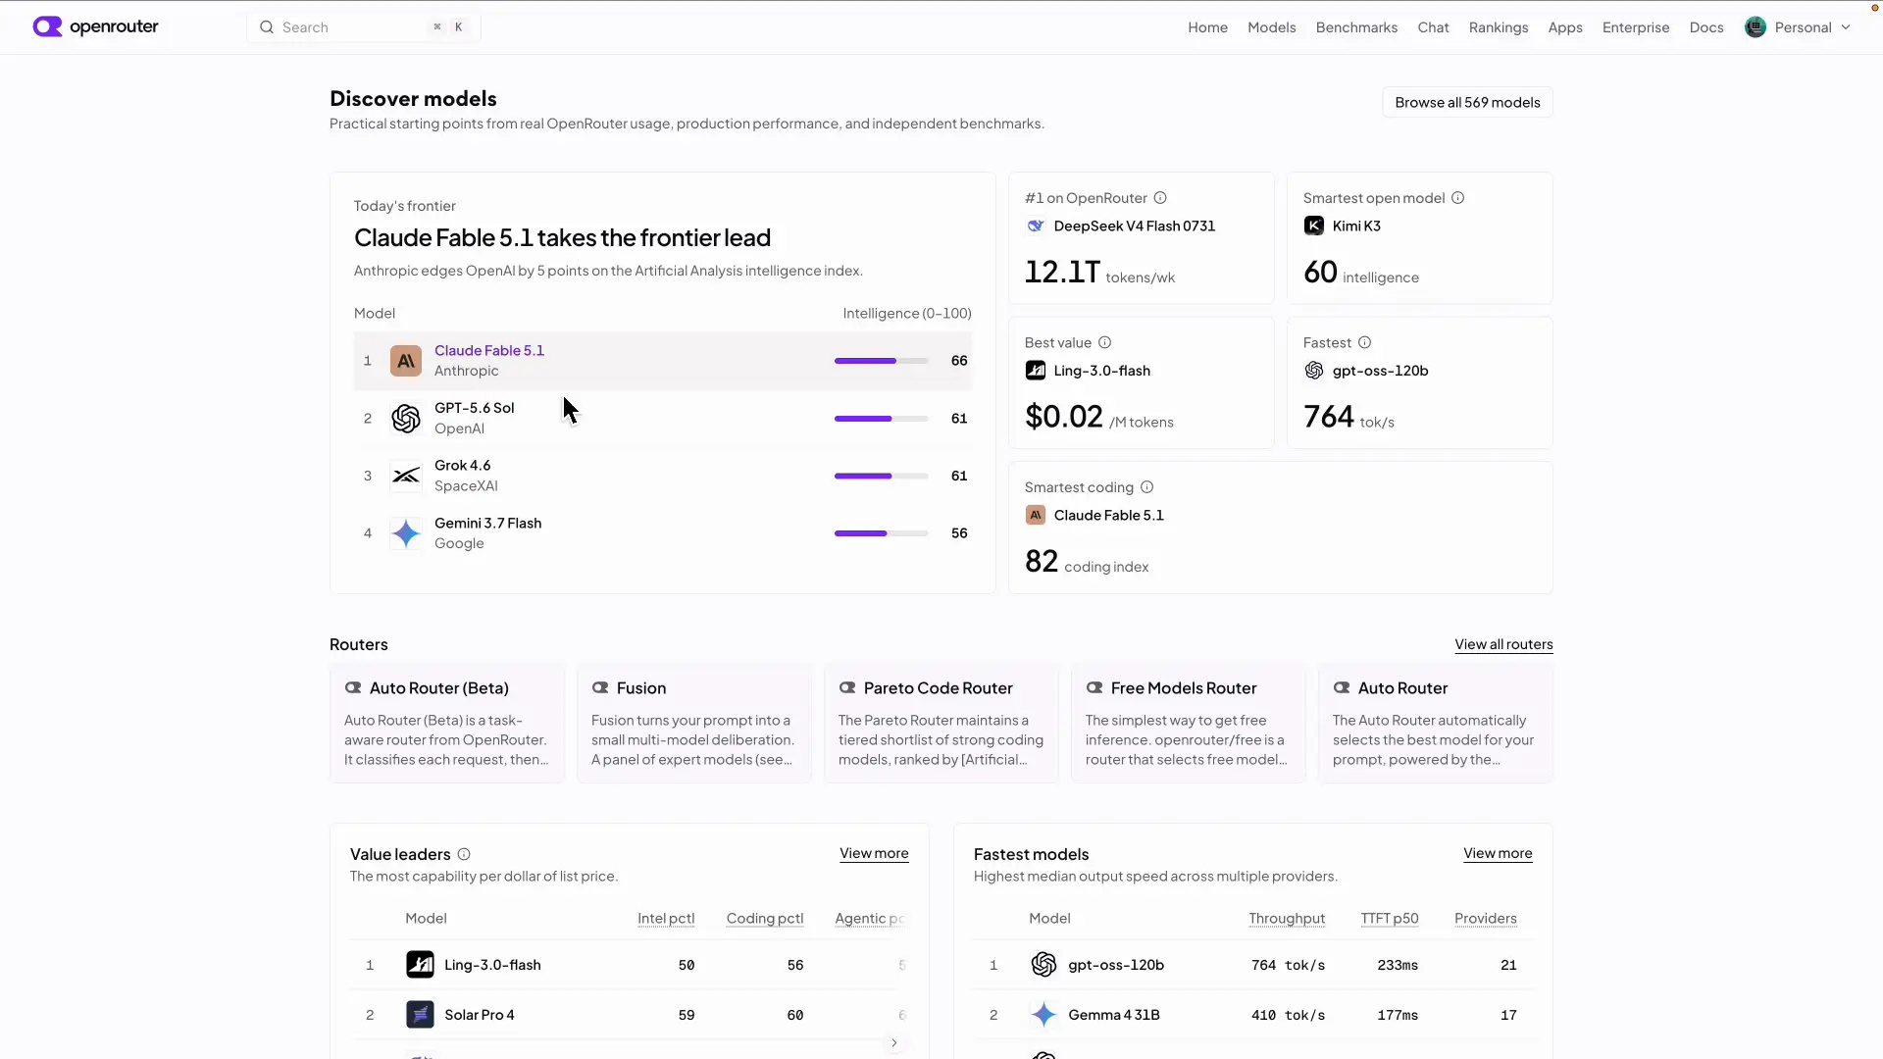
Task: Click the router icon on Fusion card
Action: pyautogui.click(x=600, y=688)
